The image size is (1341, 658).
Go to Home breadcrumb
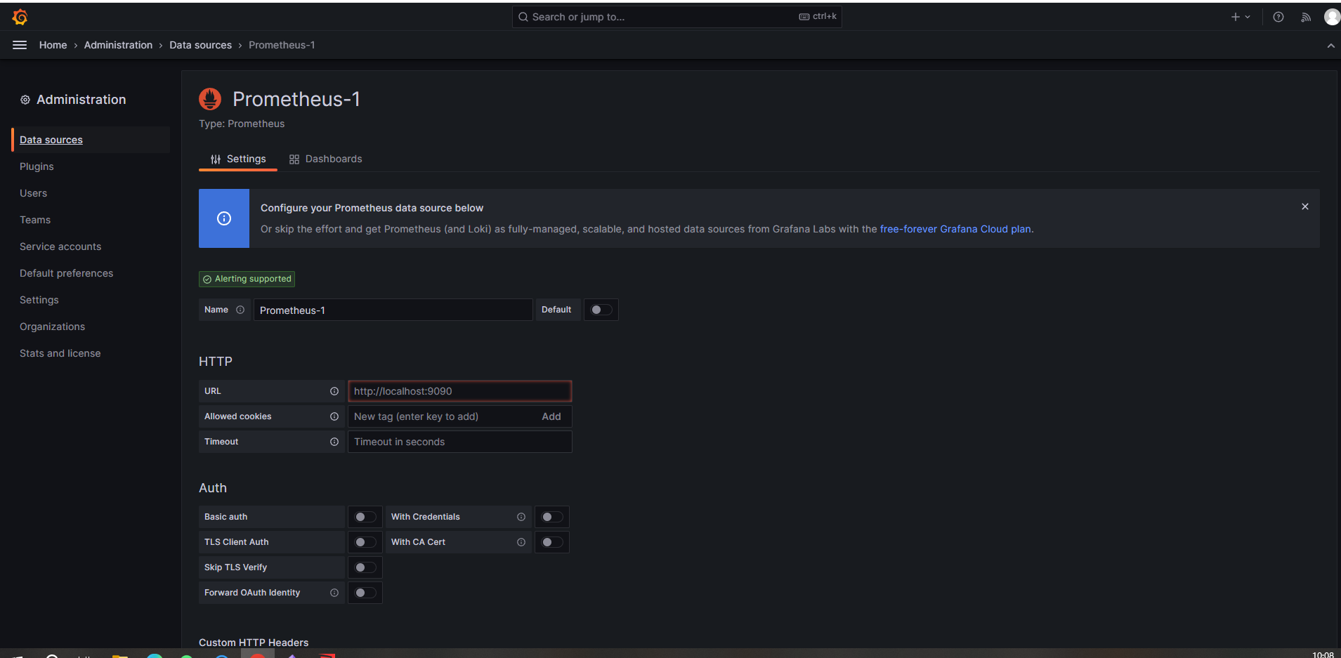[53, 45]
